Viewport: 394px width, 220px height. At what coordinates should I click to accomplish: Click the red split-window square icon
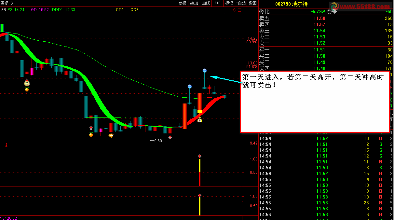(239, 10)
